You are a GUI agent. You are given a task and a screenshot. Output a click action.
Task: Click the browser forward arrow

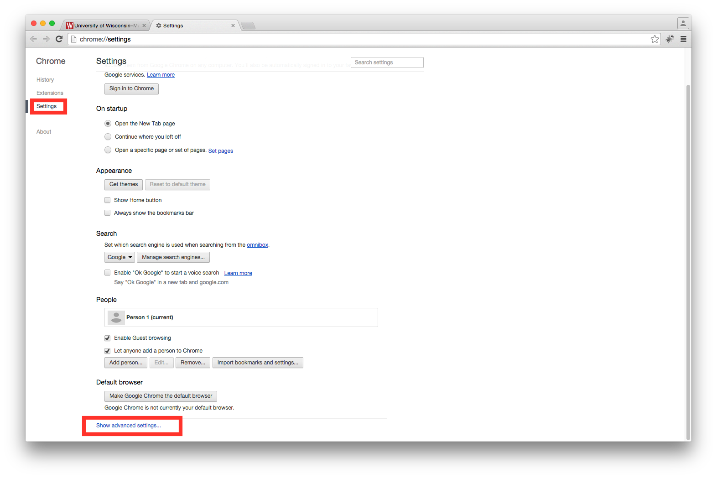[x=46, y=39]
